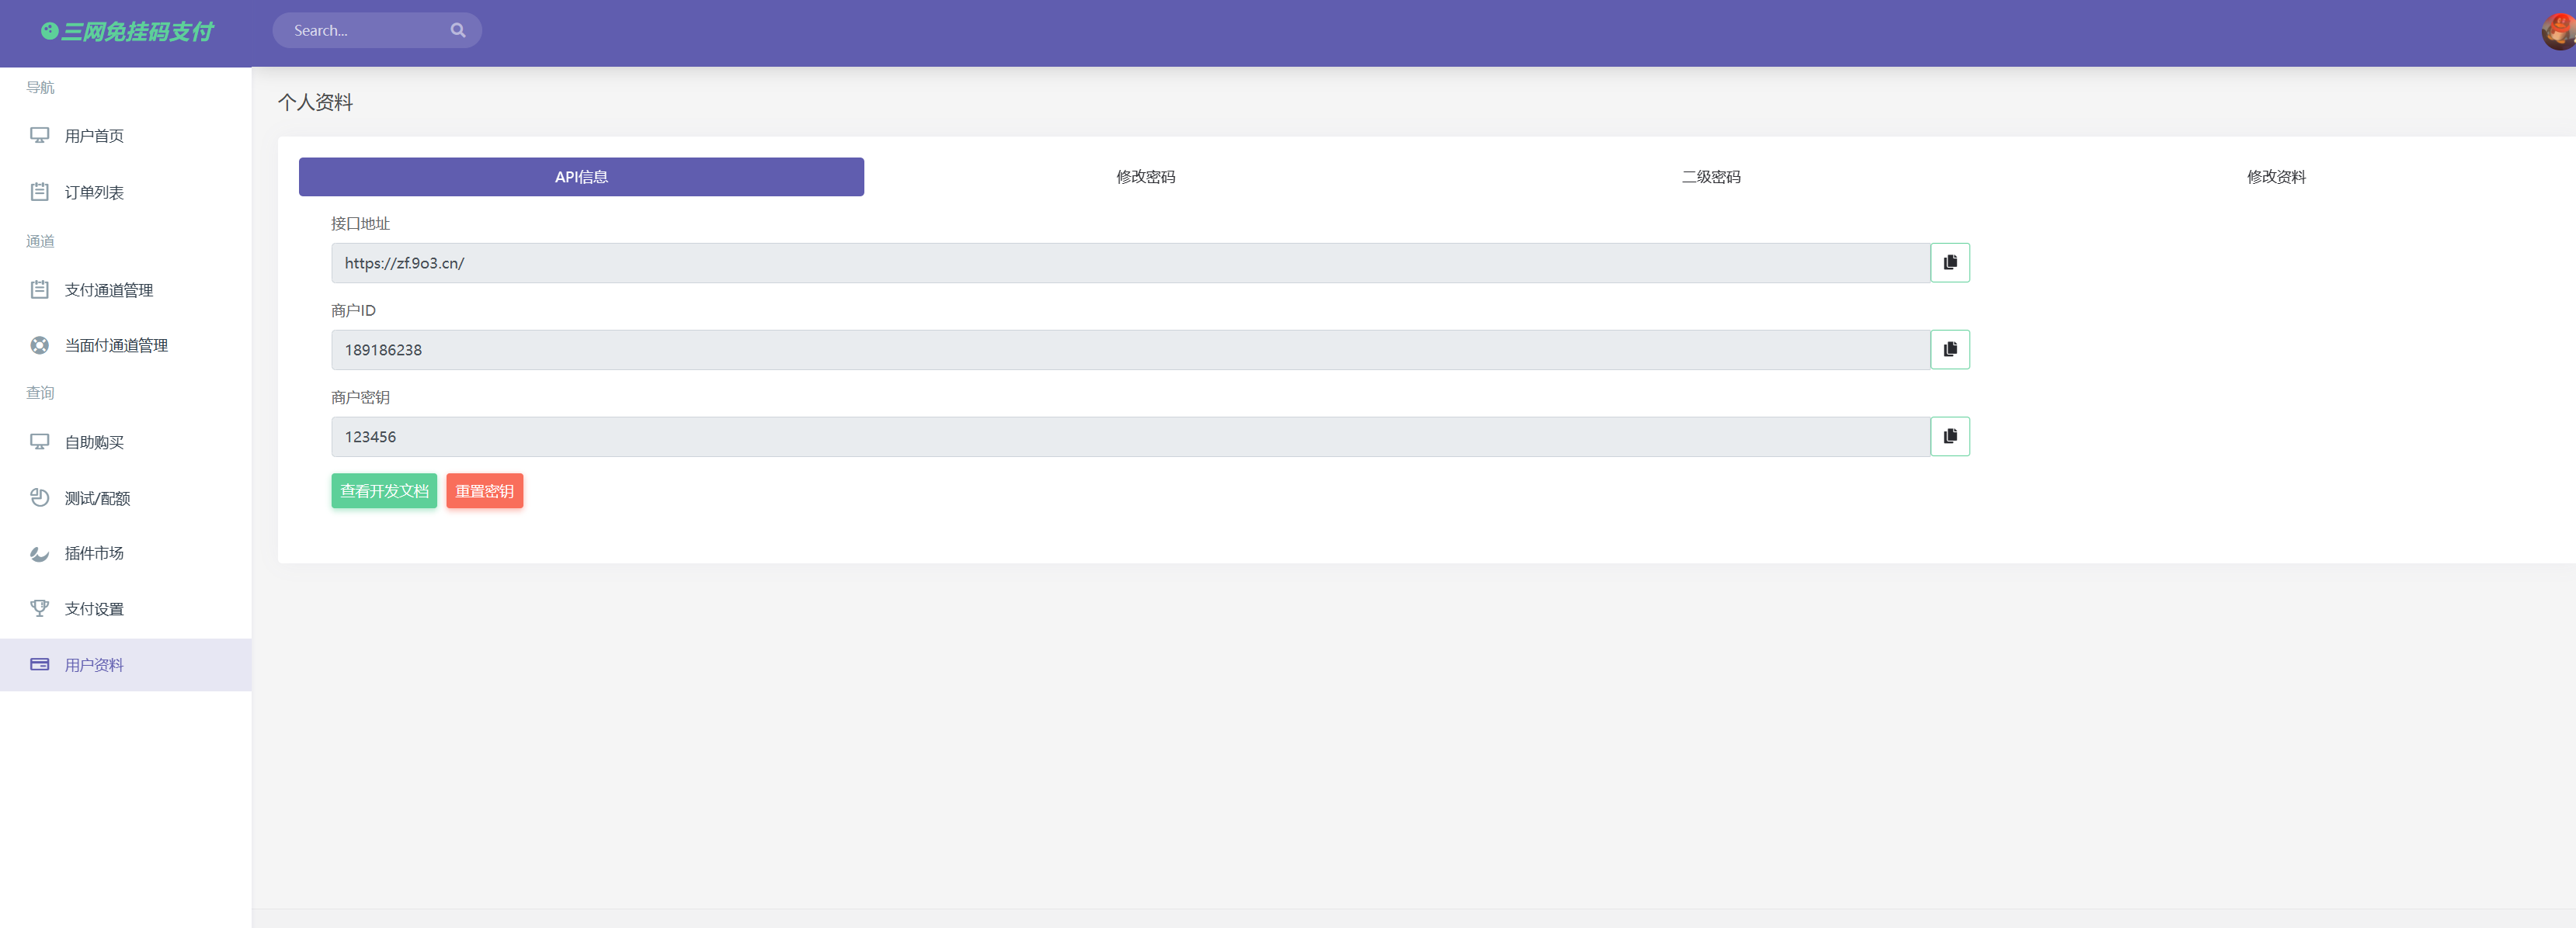This screenshot has height=928, width=2576.
Task: Open the user avatar in the top bar
Action: click(2558, 31)
